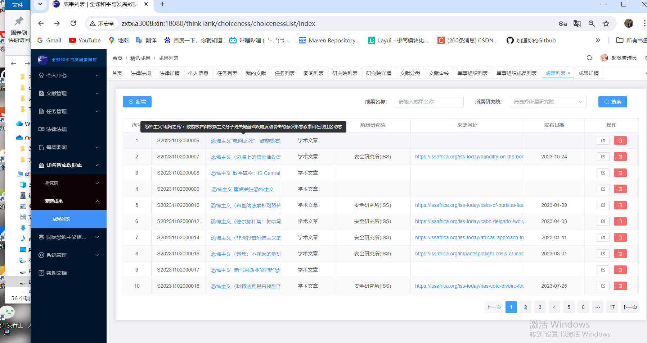Click the browser address bar URL
The image size is (647, 343).
coord(218,23)
